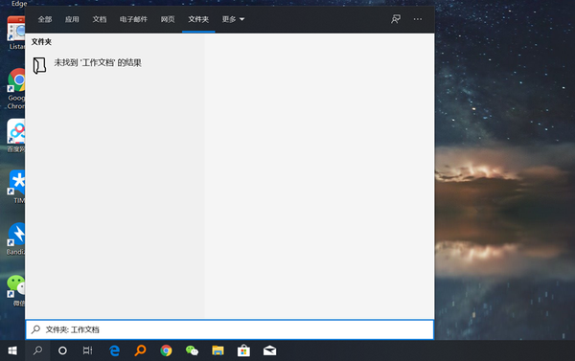Click the Windows Start button
575x361 pixels.
(12, 350)
